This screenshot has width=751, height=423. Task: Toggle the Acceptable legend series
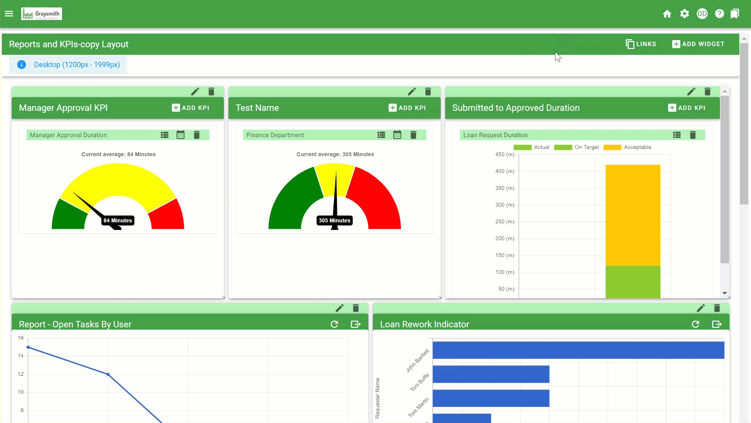[627, 147]
